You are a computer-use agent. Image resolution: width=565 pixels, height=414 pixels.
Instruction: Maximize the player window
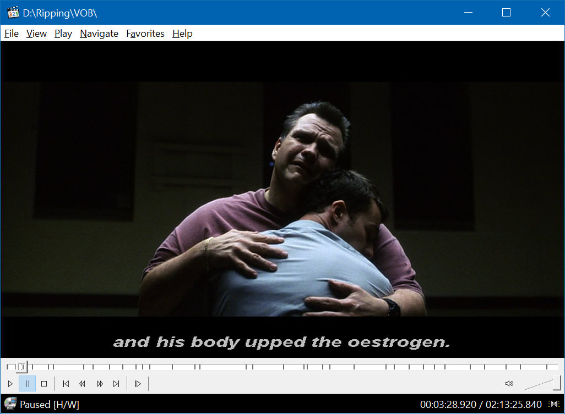tap(506, 13)
